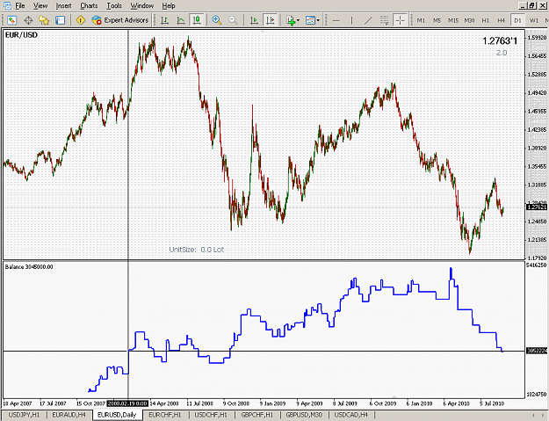Switch to the GBPCHF,H1 chart tab

click(256, 415)
